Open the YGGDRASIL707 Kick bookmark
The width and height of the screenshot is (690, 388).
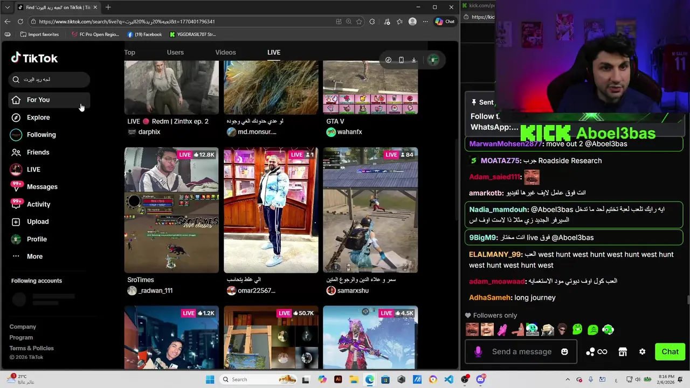pyautogui.click(x=192, y=34)
